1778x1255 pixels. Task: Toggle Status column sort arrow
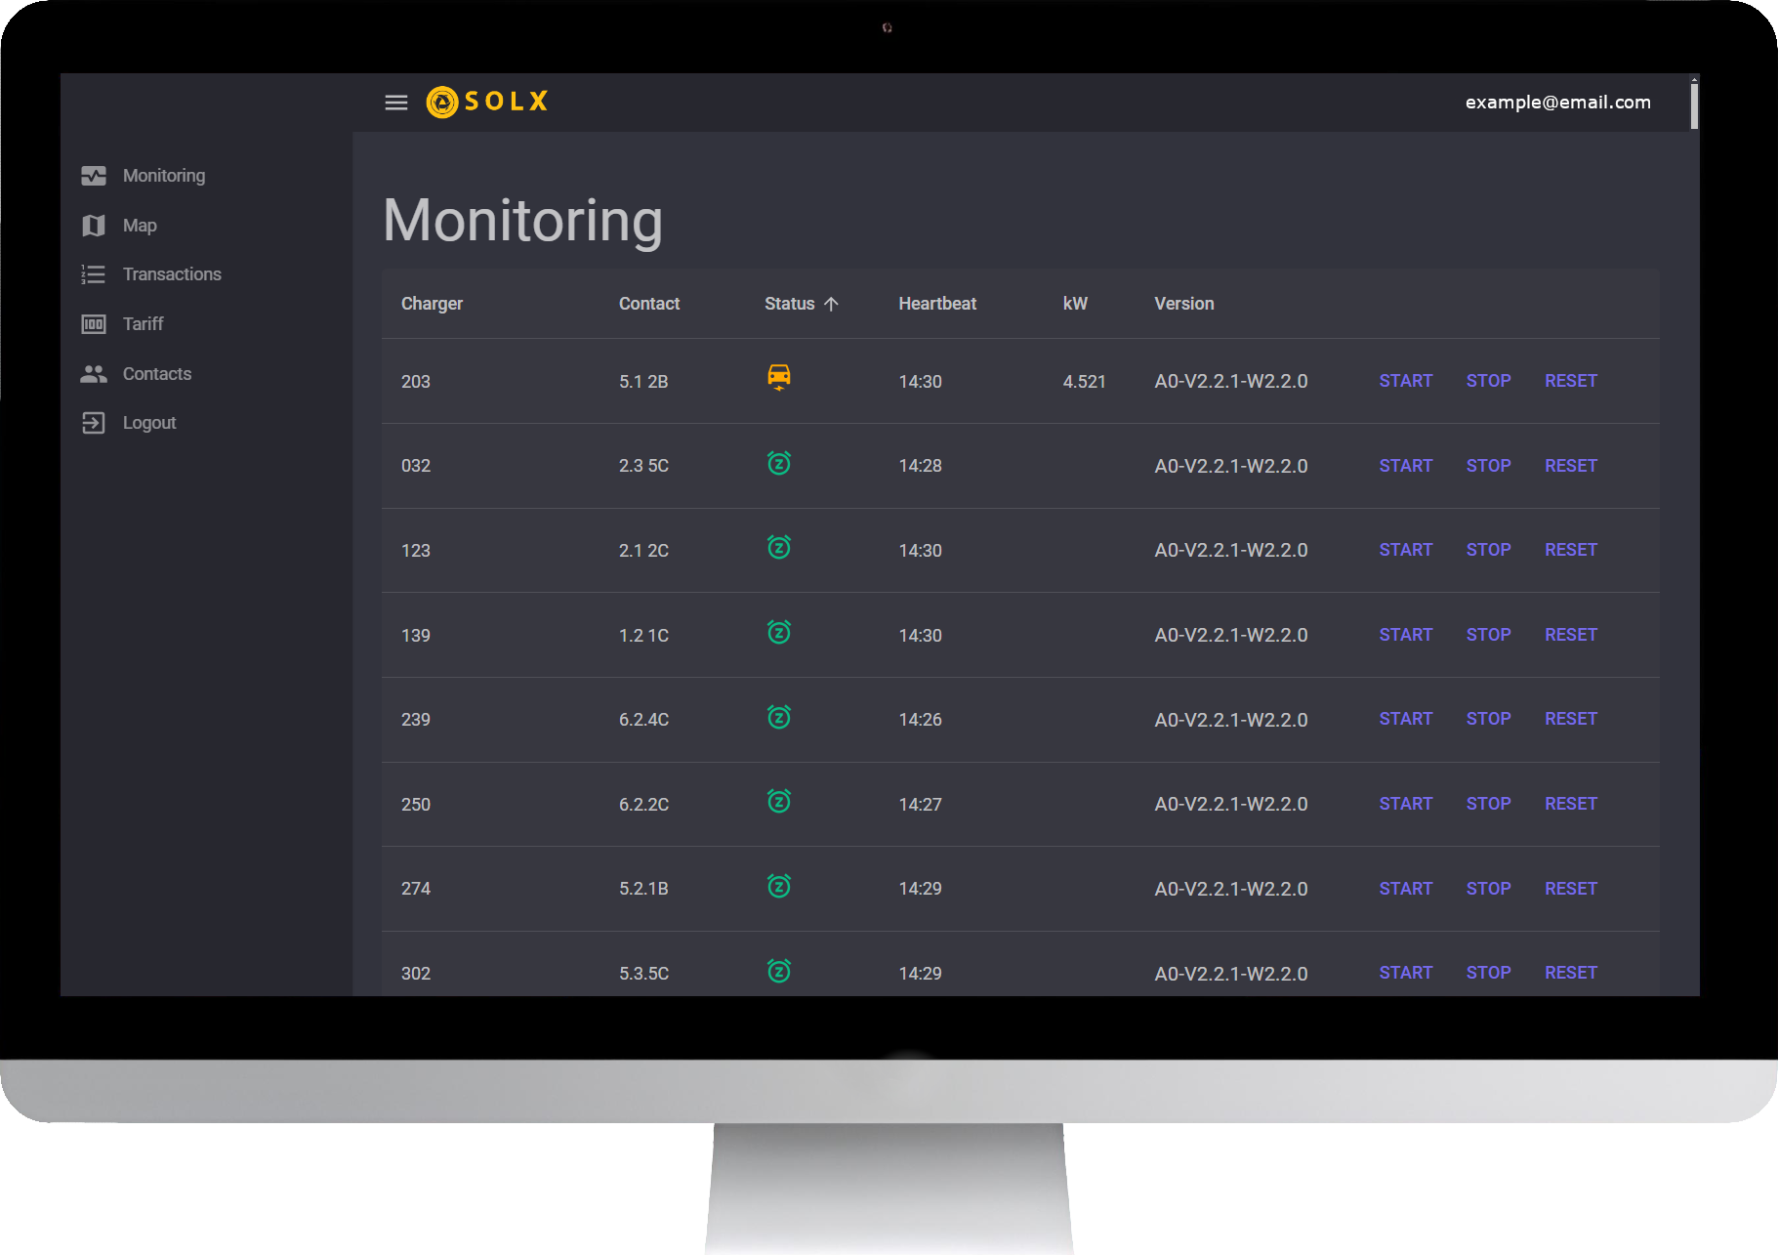(831, 304)
